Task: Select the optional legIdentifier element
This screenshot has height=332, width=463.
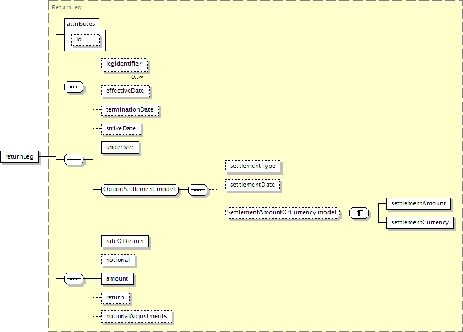Action: (124, 64)
